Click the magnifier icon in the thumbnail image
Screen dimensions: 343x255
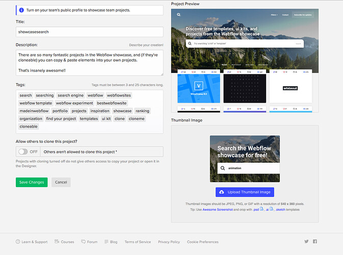[x=223, y=168]
